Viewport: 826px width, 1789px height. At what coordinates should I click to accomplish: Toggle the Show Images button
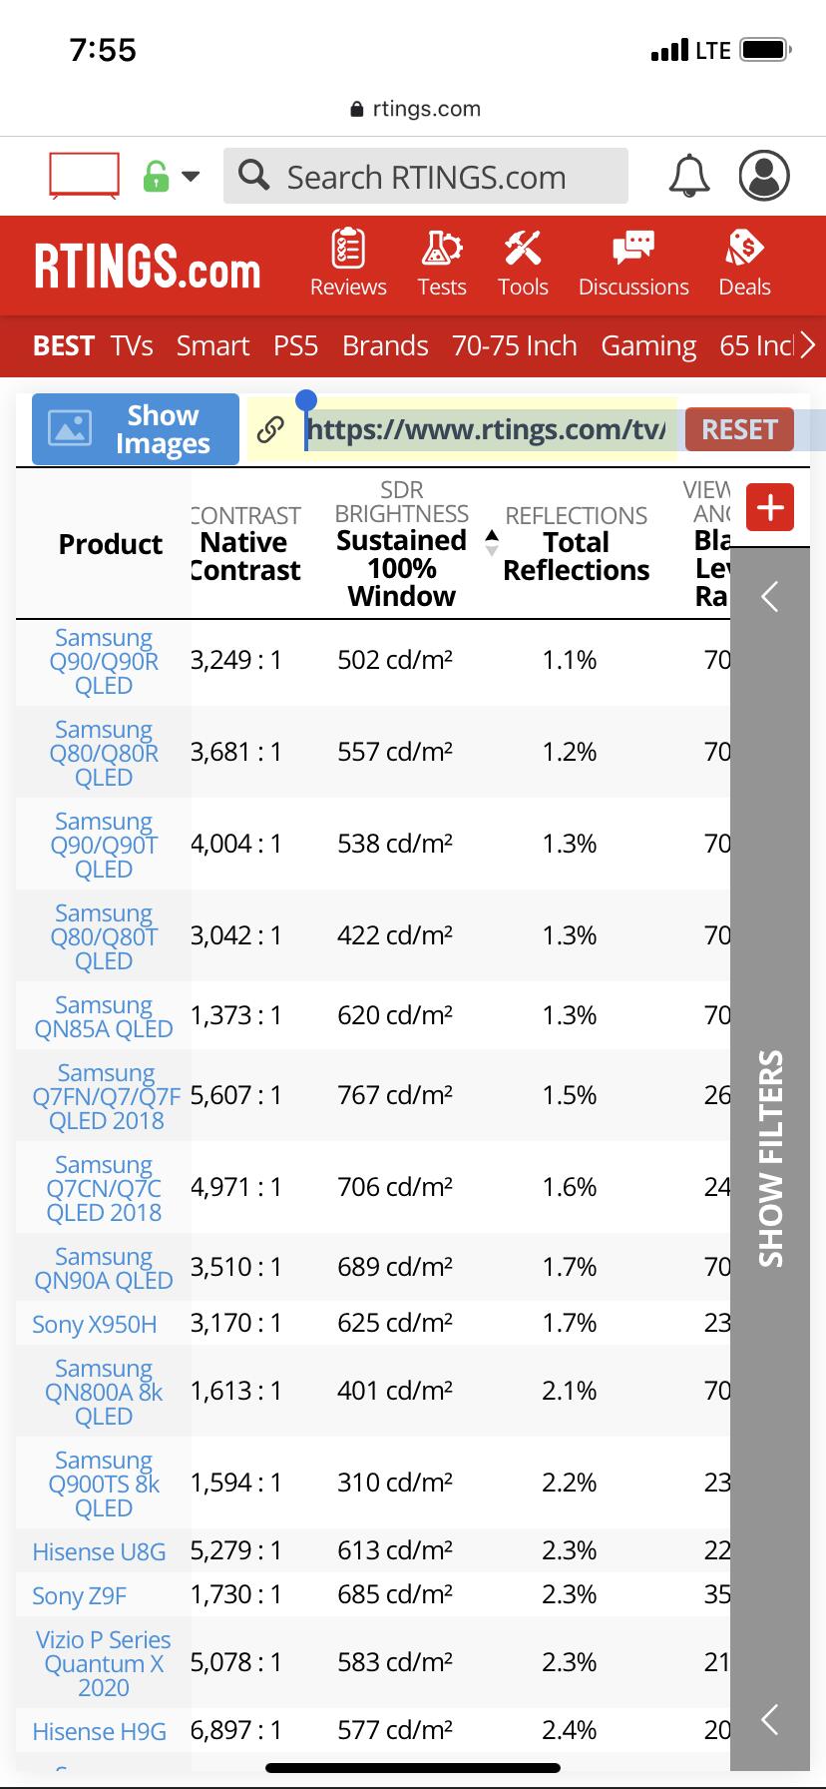[136, 429]
